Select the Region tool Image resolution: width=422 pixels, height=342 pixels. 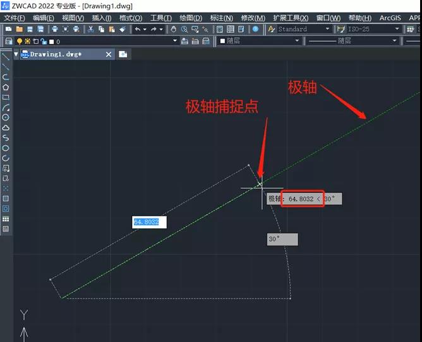click(6, 209)
